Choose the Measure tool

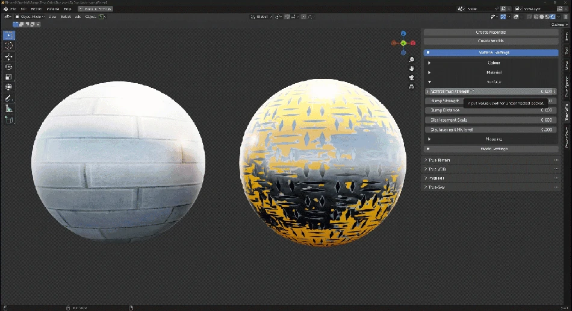coord(9,109)
